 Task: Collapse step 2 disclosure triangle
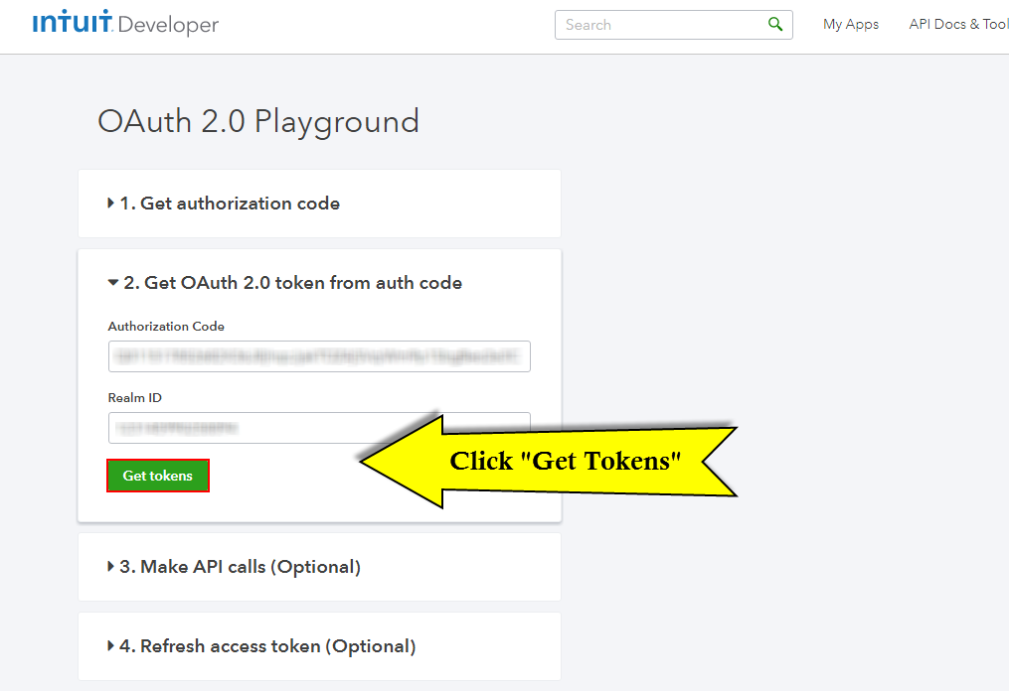(x=113, y=282)
